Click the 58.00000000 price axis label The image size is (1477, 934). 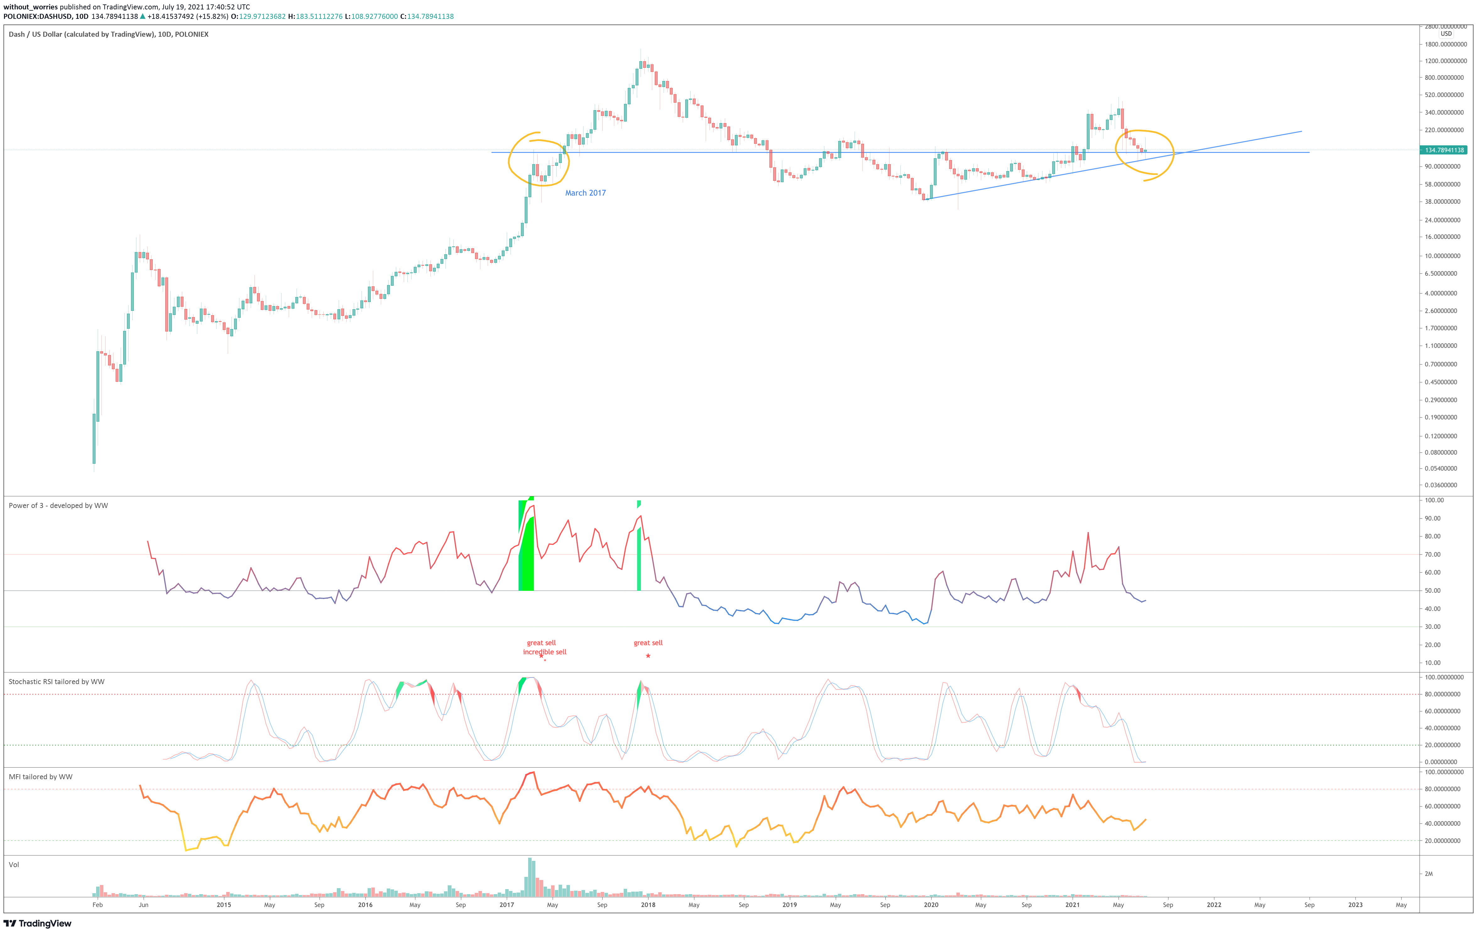point(1443,185)
